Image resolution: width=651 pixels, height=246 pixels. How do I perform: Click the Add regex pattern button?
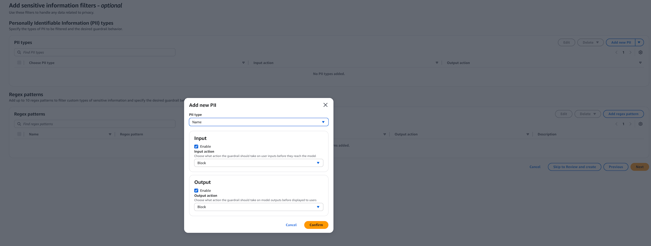(x=623, y=114)
